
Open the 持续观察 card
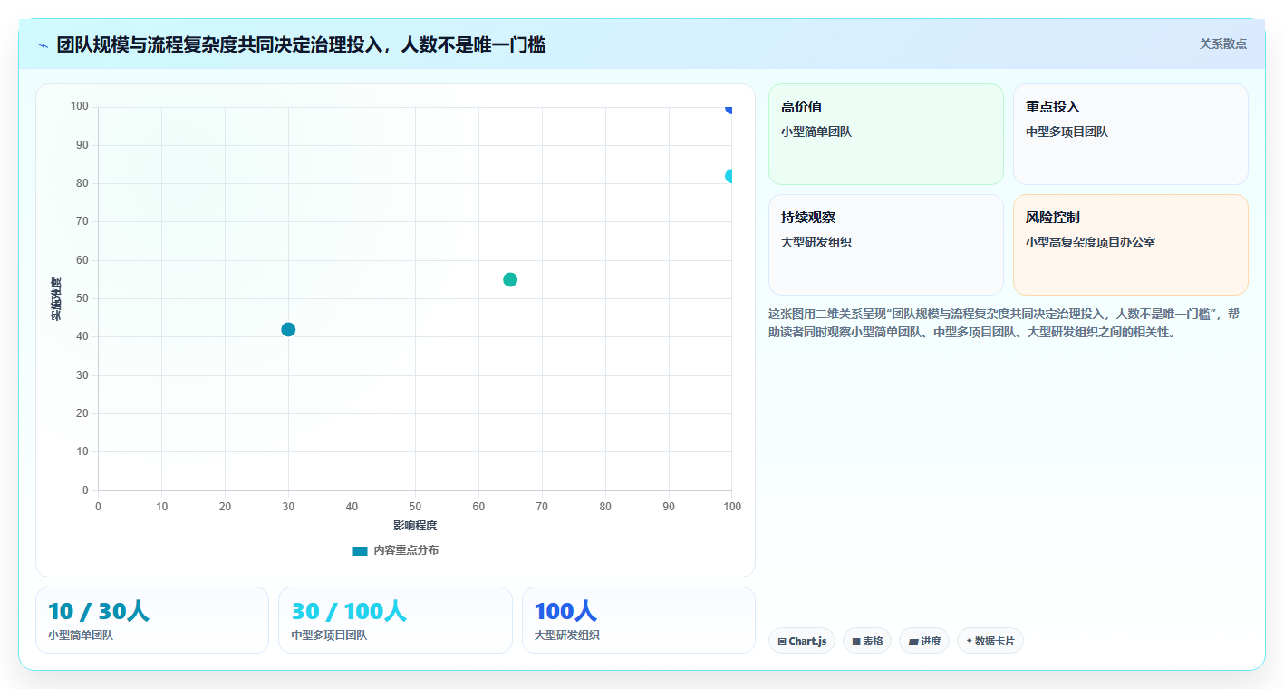[886, 245]
